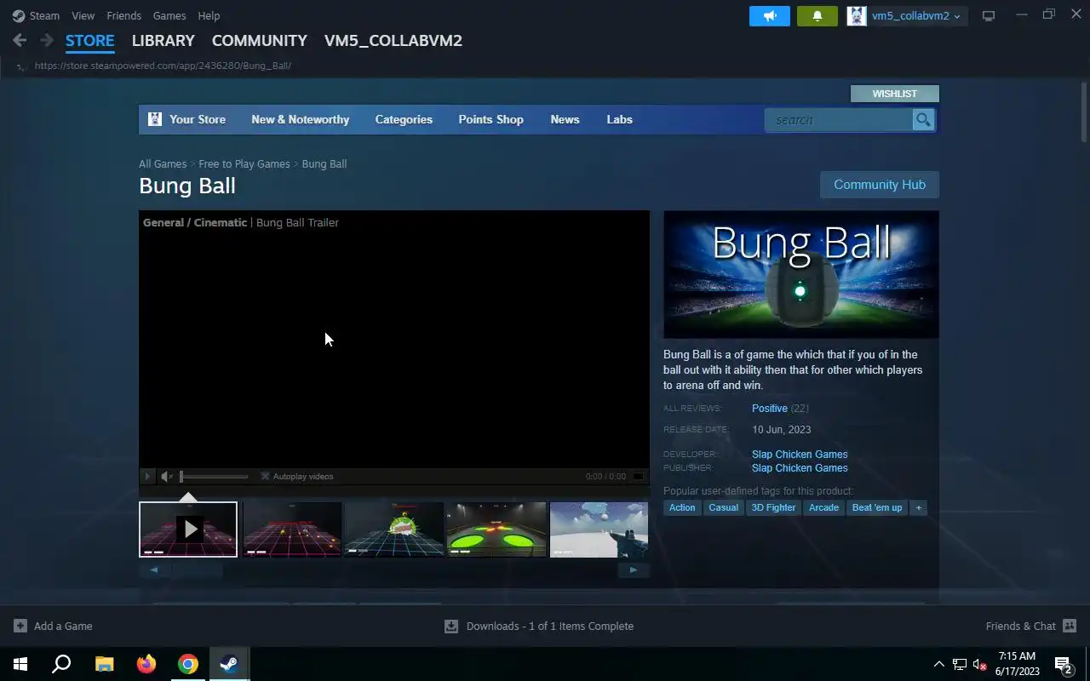
Task: Select the Action tag
Action: coord(682,507)
